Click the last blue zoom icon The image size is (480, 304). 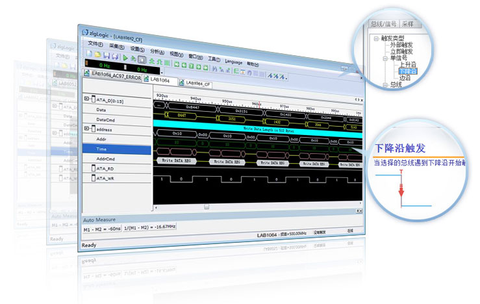coord(282,77)
